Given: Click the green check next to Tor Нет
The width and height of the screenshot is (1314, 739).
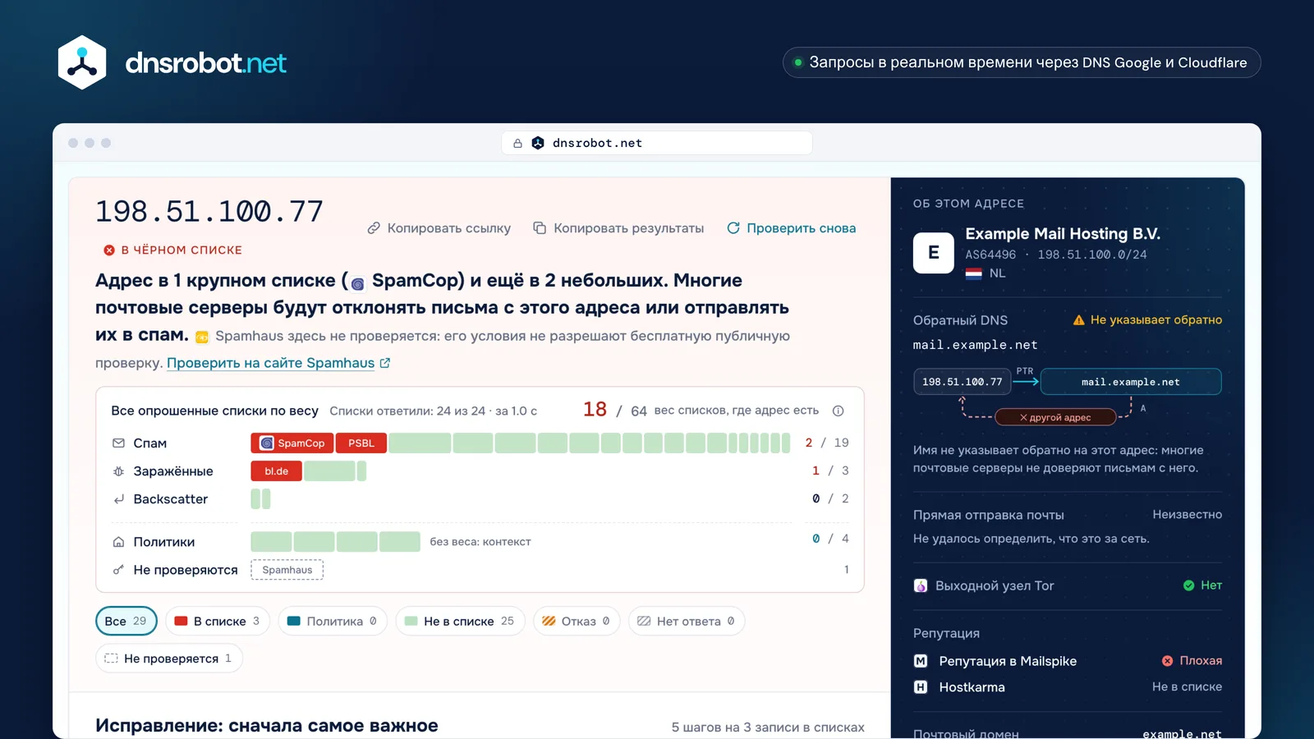Looking at the screenshot, I should (1188, 585).
